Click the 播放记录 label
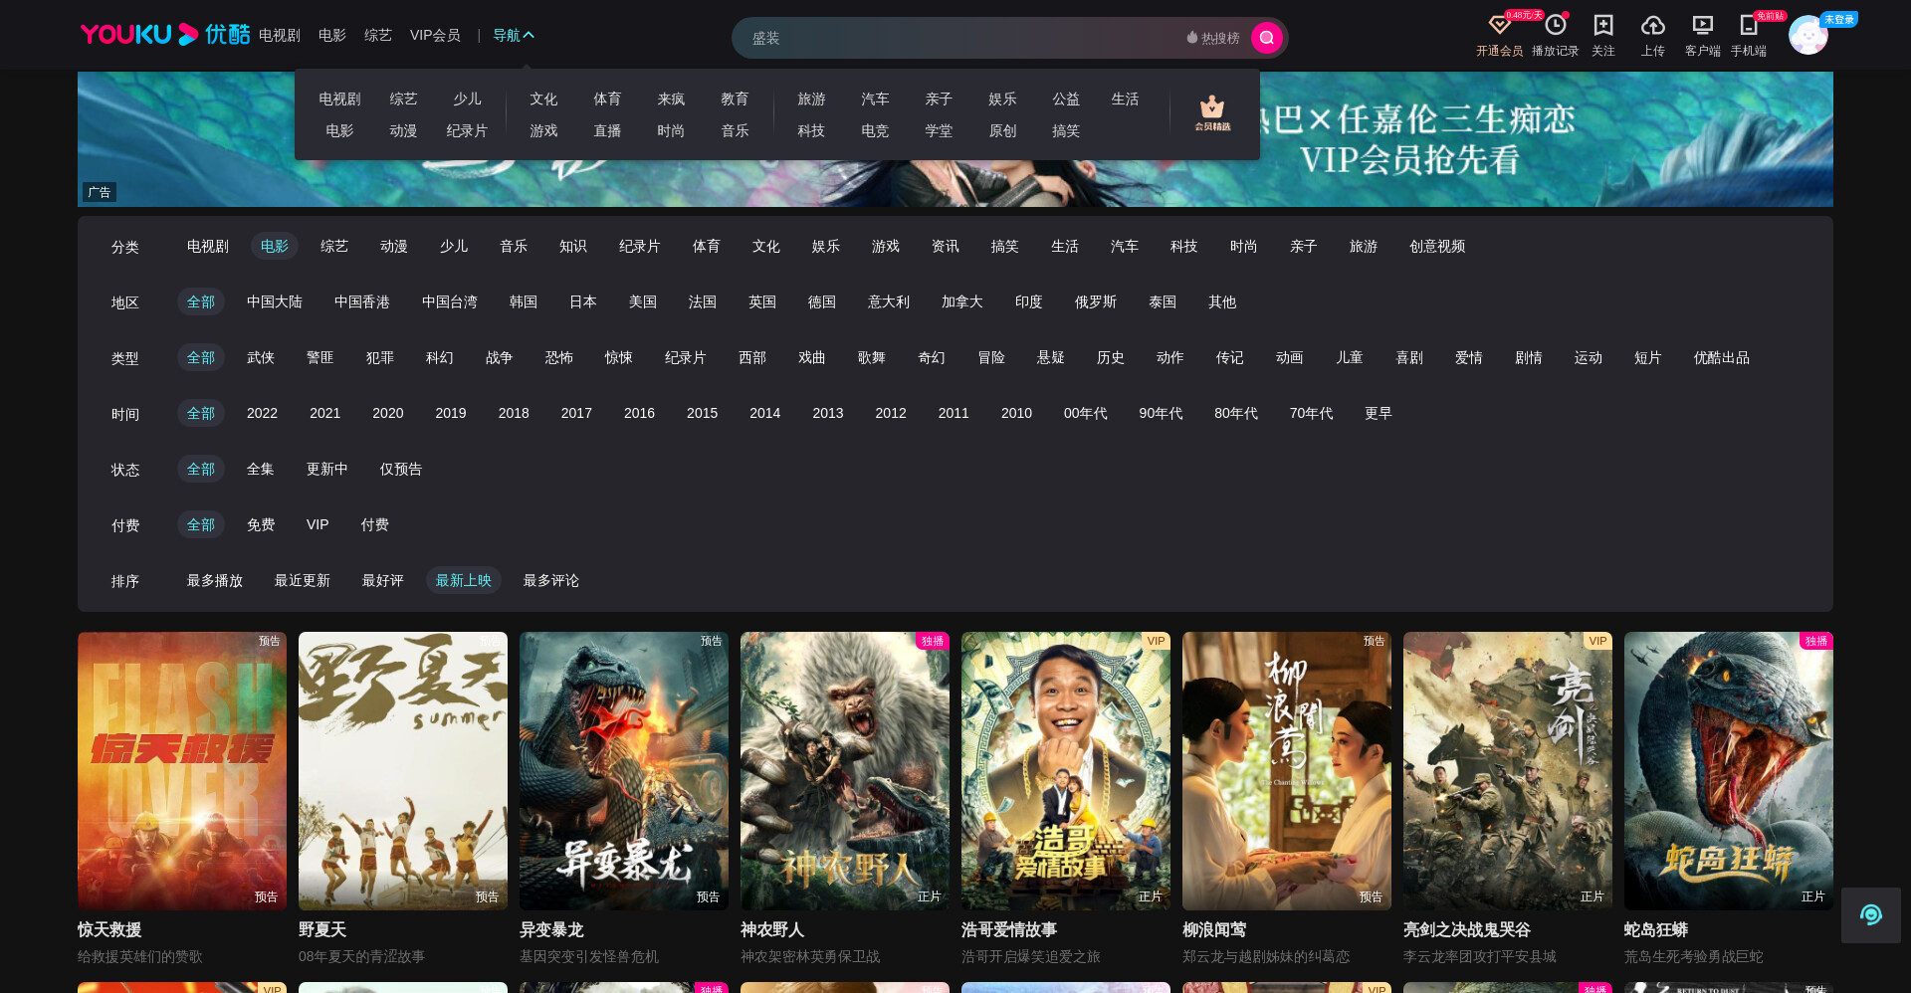The image size is (1911, 993). click(x=1555, y=51)
